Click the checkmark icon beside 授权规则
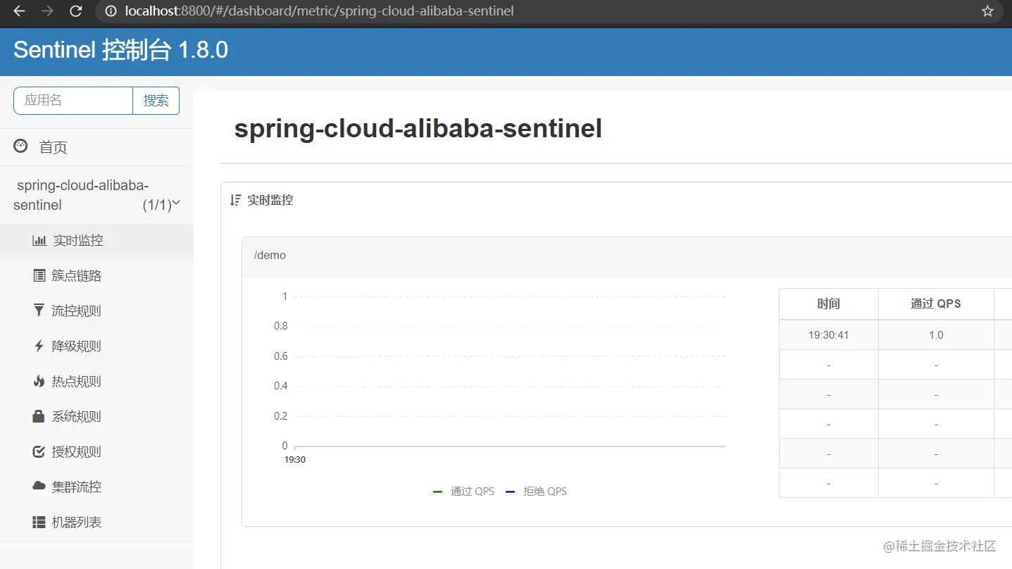 39,452
